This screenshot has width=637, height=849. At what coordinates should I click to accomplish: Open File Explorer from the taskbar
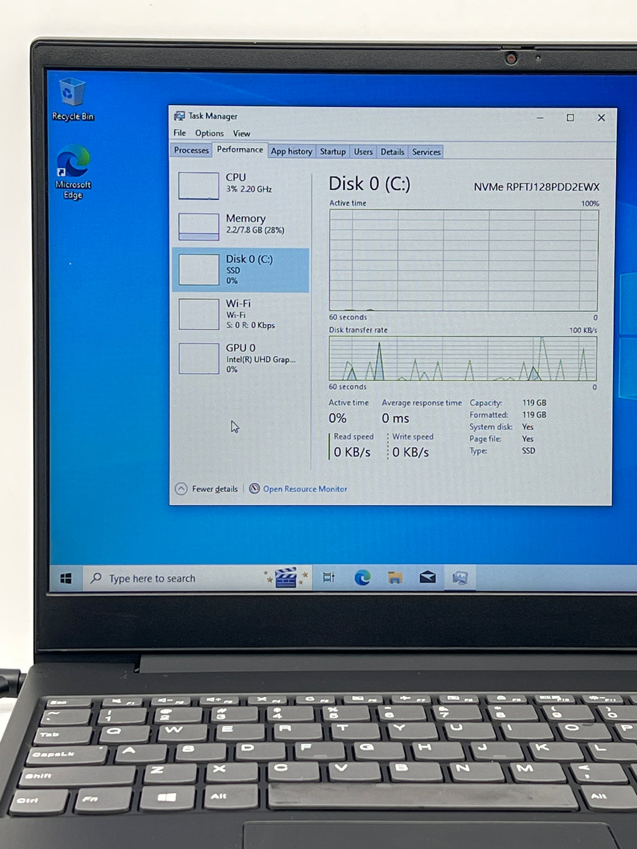point(394,578)
